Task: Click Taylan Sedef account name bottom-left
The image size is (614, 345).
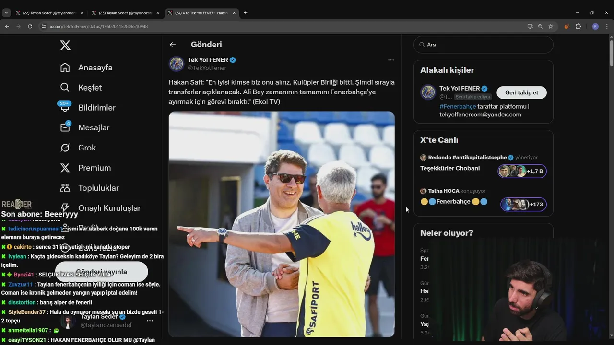Action: [99, 317]
